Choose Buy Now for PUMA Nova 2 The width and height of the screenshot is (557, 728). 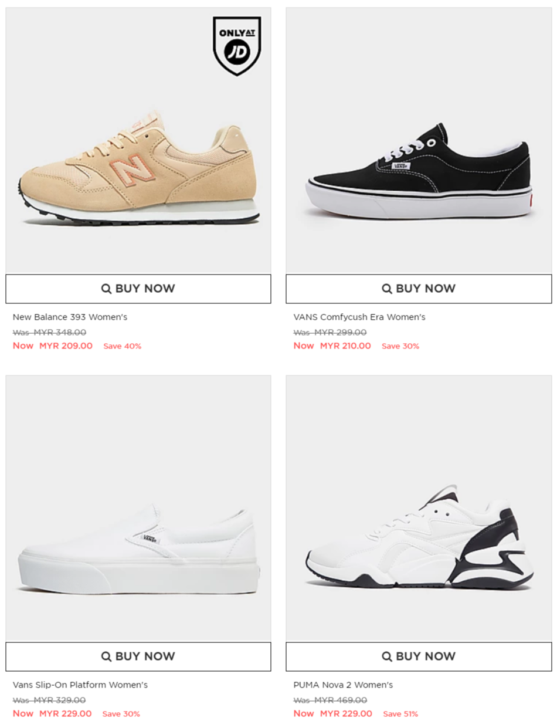[x=419, y=656]
